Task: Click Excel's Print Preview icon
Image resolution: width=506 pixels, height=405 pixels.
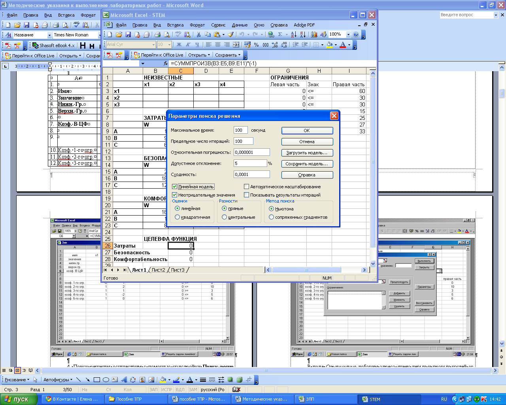Action: pyautogui.click(x=167, y=34)
